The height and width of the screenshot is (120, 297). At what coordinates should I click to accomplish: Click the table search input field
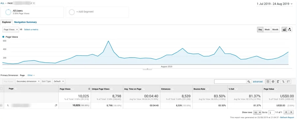click(x=230, y=81)
